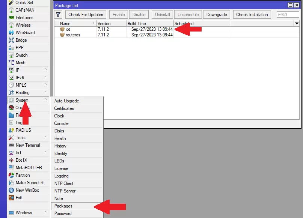The width and height of the screenshot is (303, 218).
Task: Click the Routing icon
Action: pos(11,93)
